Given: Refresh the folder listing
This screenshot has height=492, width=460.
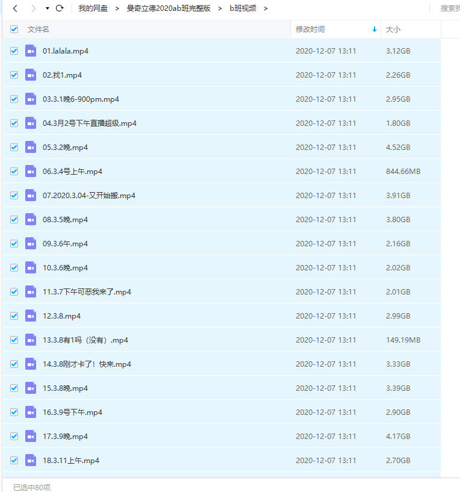Looking at the screenshot, I should click(60, 8).
